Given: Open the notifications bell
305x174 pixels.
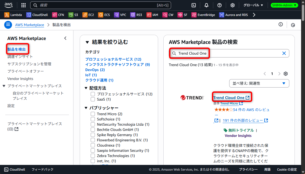Looking at the screenshot, I should pos(206,5).
